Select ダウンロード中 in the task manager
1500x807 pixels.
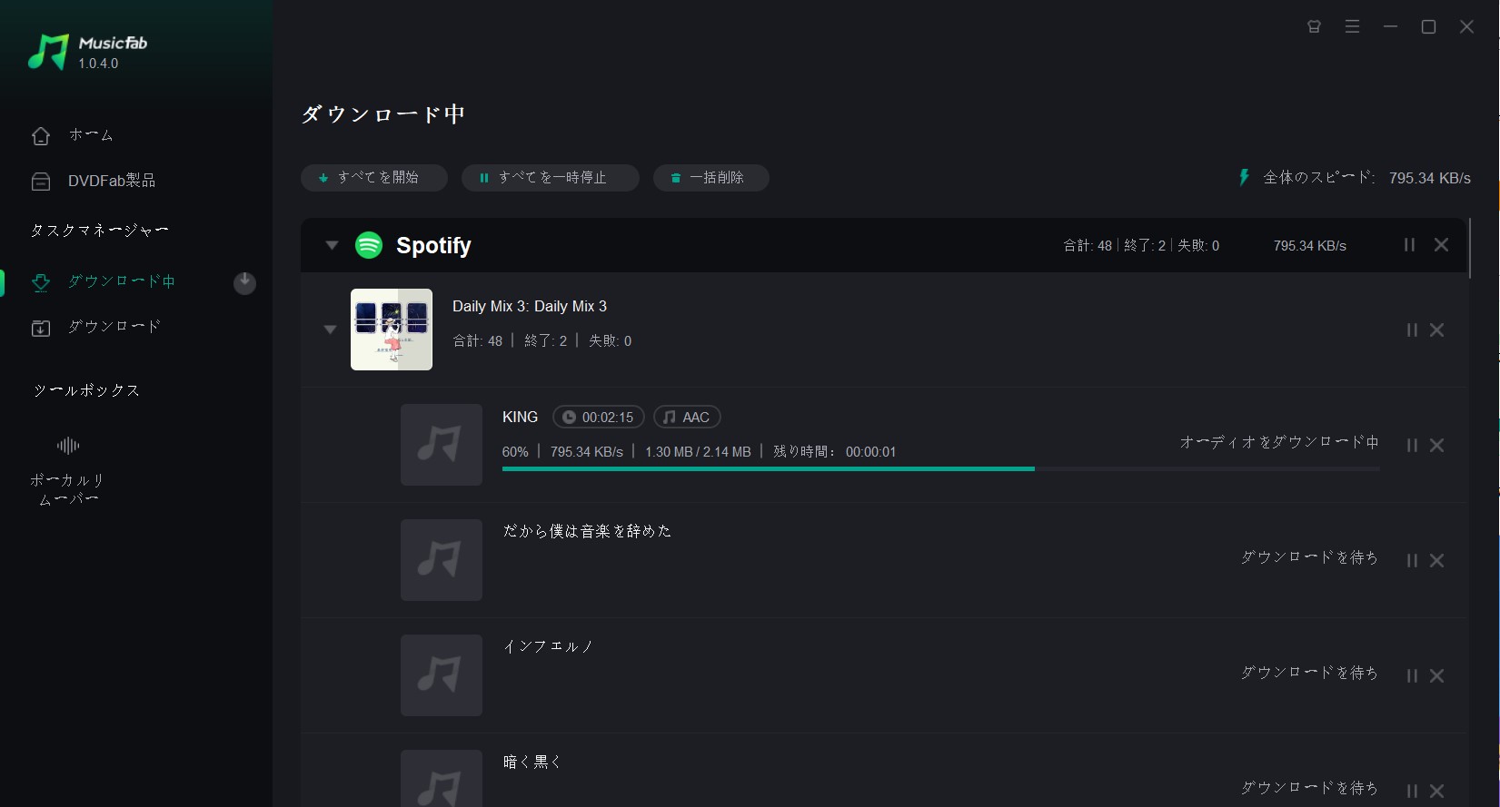pyautogui.click(x=103, y=281)
